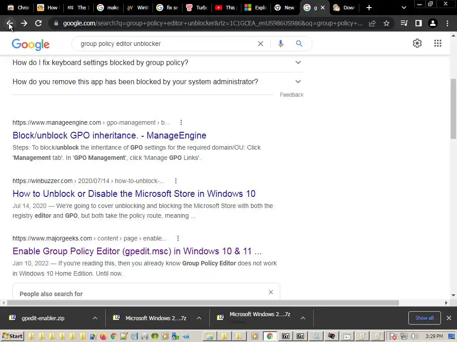Click the scroll right arrow button
The height and width of the screenshot is (342, 457).
coord(446,303)
